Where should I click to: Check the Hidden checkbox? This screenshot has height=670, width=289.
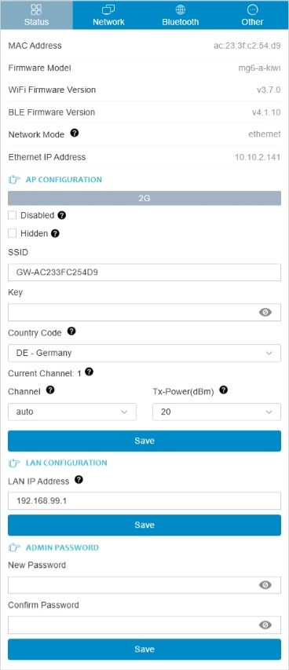pyautogui.click(x=13, y=233)
